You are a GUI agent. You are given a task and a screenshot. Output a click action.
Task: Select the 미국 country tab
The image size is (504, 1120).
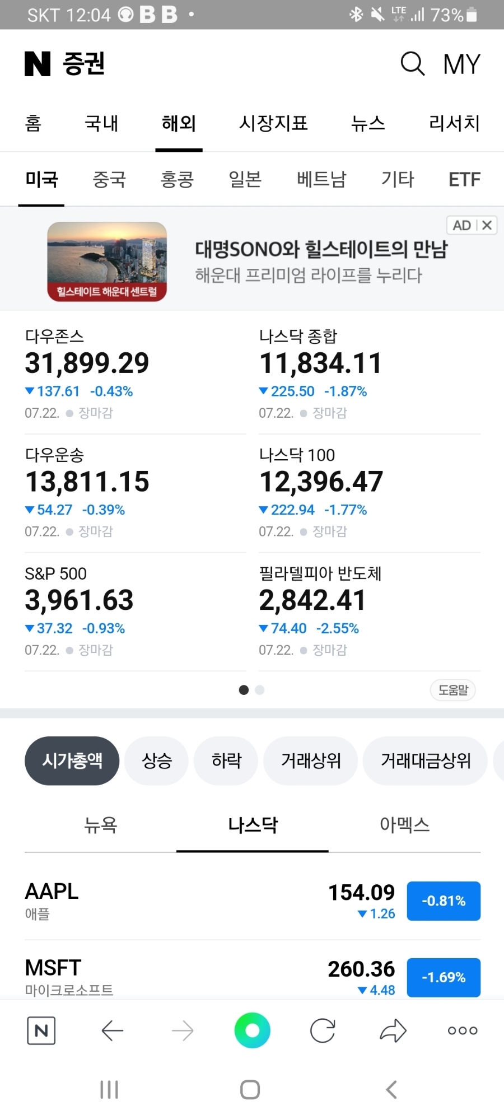(41, 179)
